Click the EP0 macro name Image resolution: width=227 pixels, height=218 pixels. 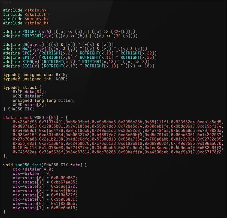pos(26,53)
